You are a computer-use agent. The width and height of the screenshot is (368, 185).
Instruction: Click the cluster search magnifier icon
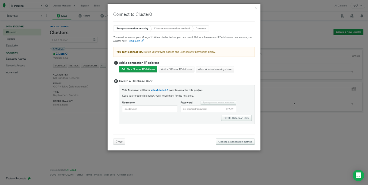[x=94, y=40]
